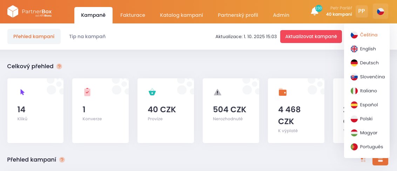Open Partnerský profil tab
Screen dimensions: 397x171
(238, 15)
